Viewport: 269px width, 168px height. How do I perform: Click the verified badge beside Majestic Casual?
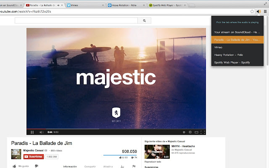click(x=46, y=150)
